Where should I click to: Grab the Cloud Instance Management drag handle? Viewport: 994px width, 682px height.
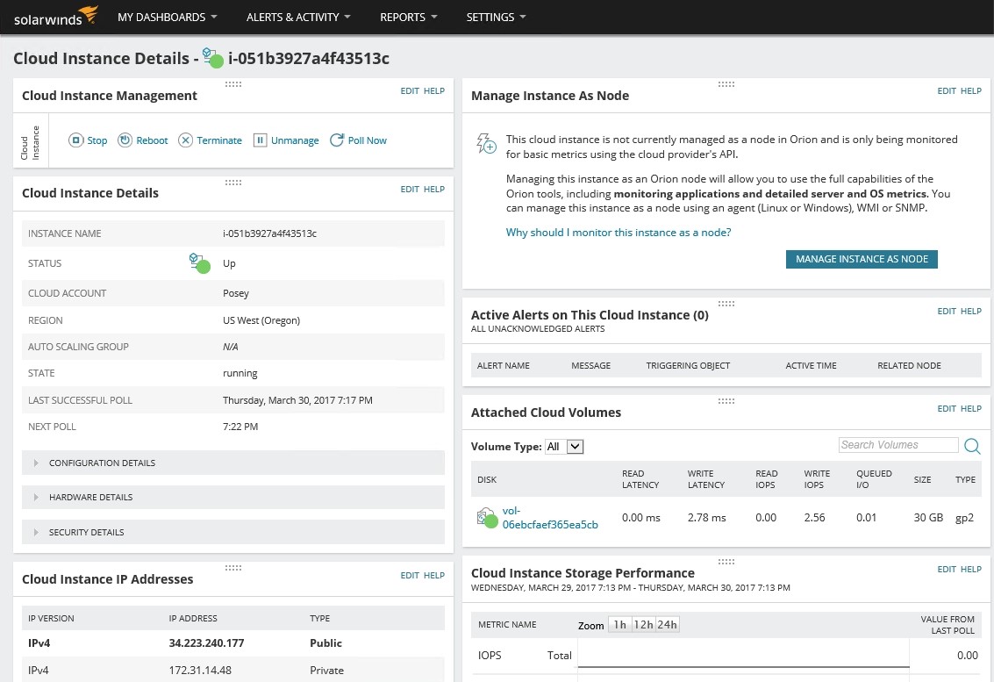[233, 84]
